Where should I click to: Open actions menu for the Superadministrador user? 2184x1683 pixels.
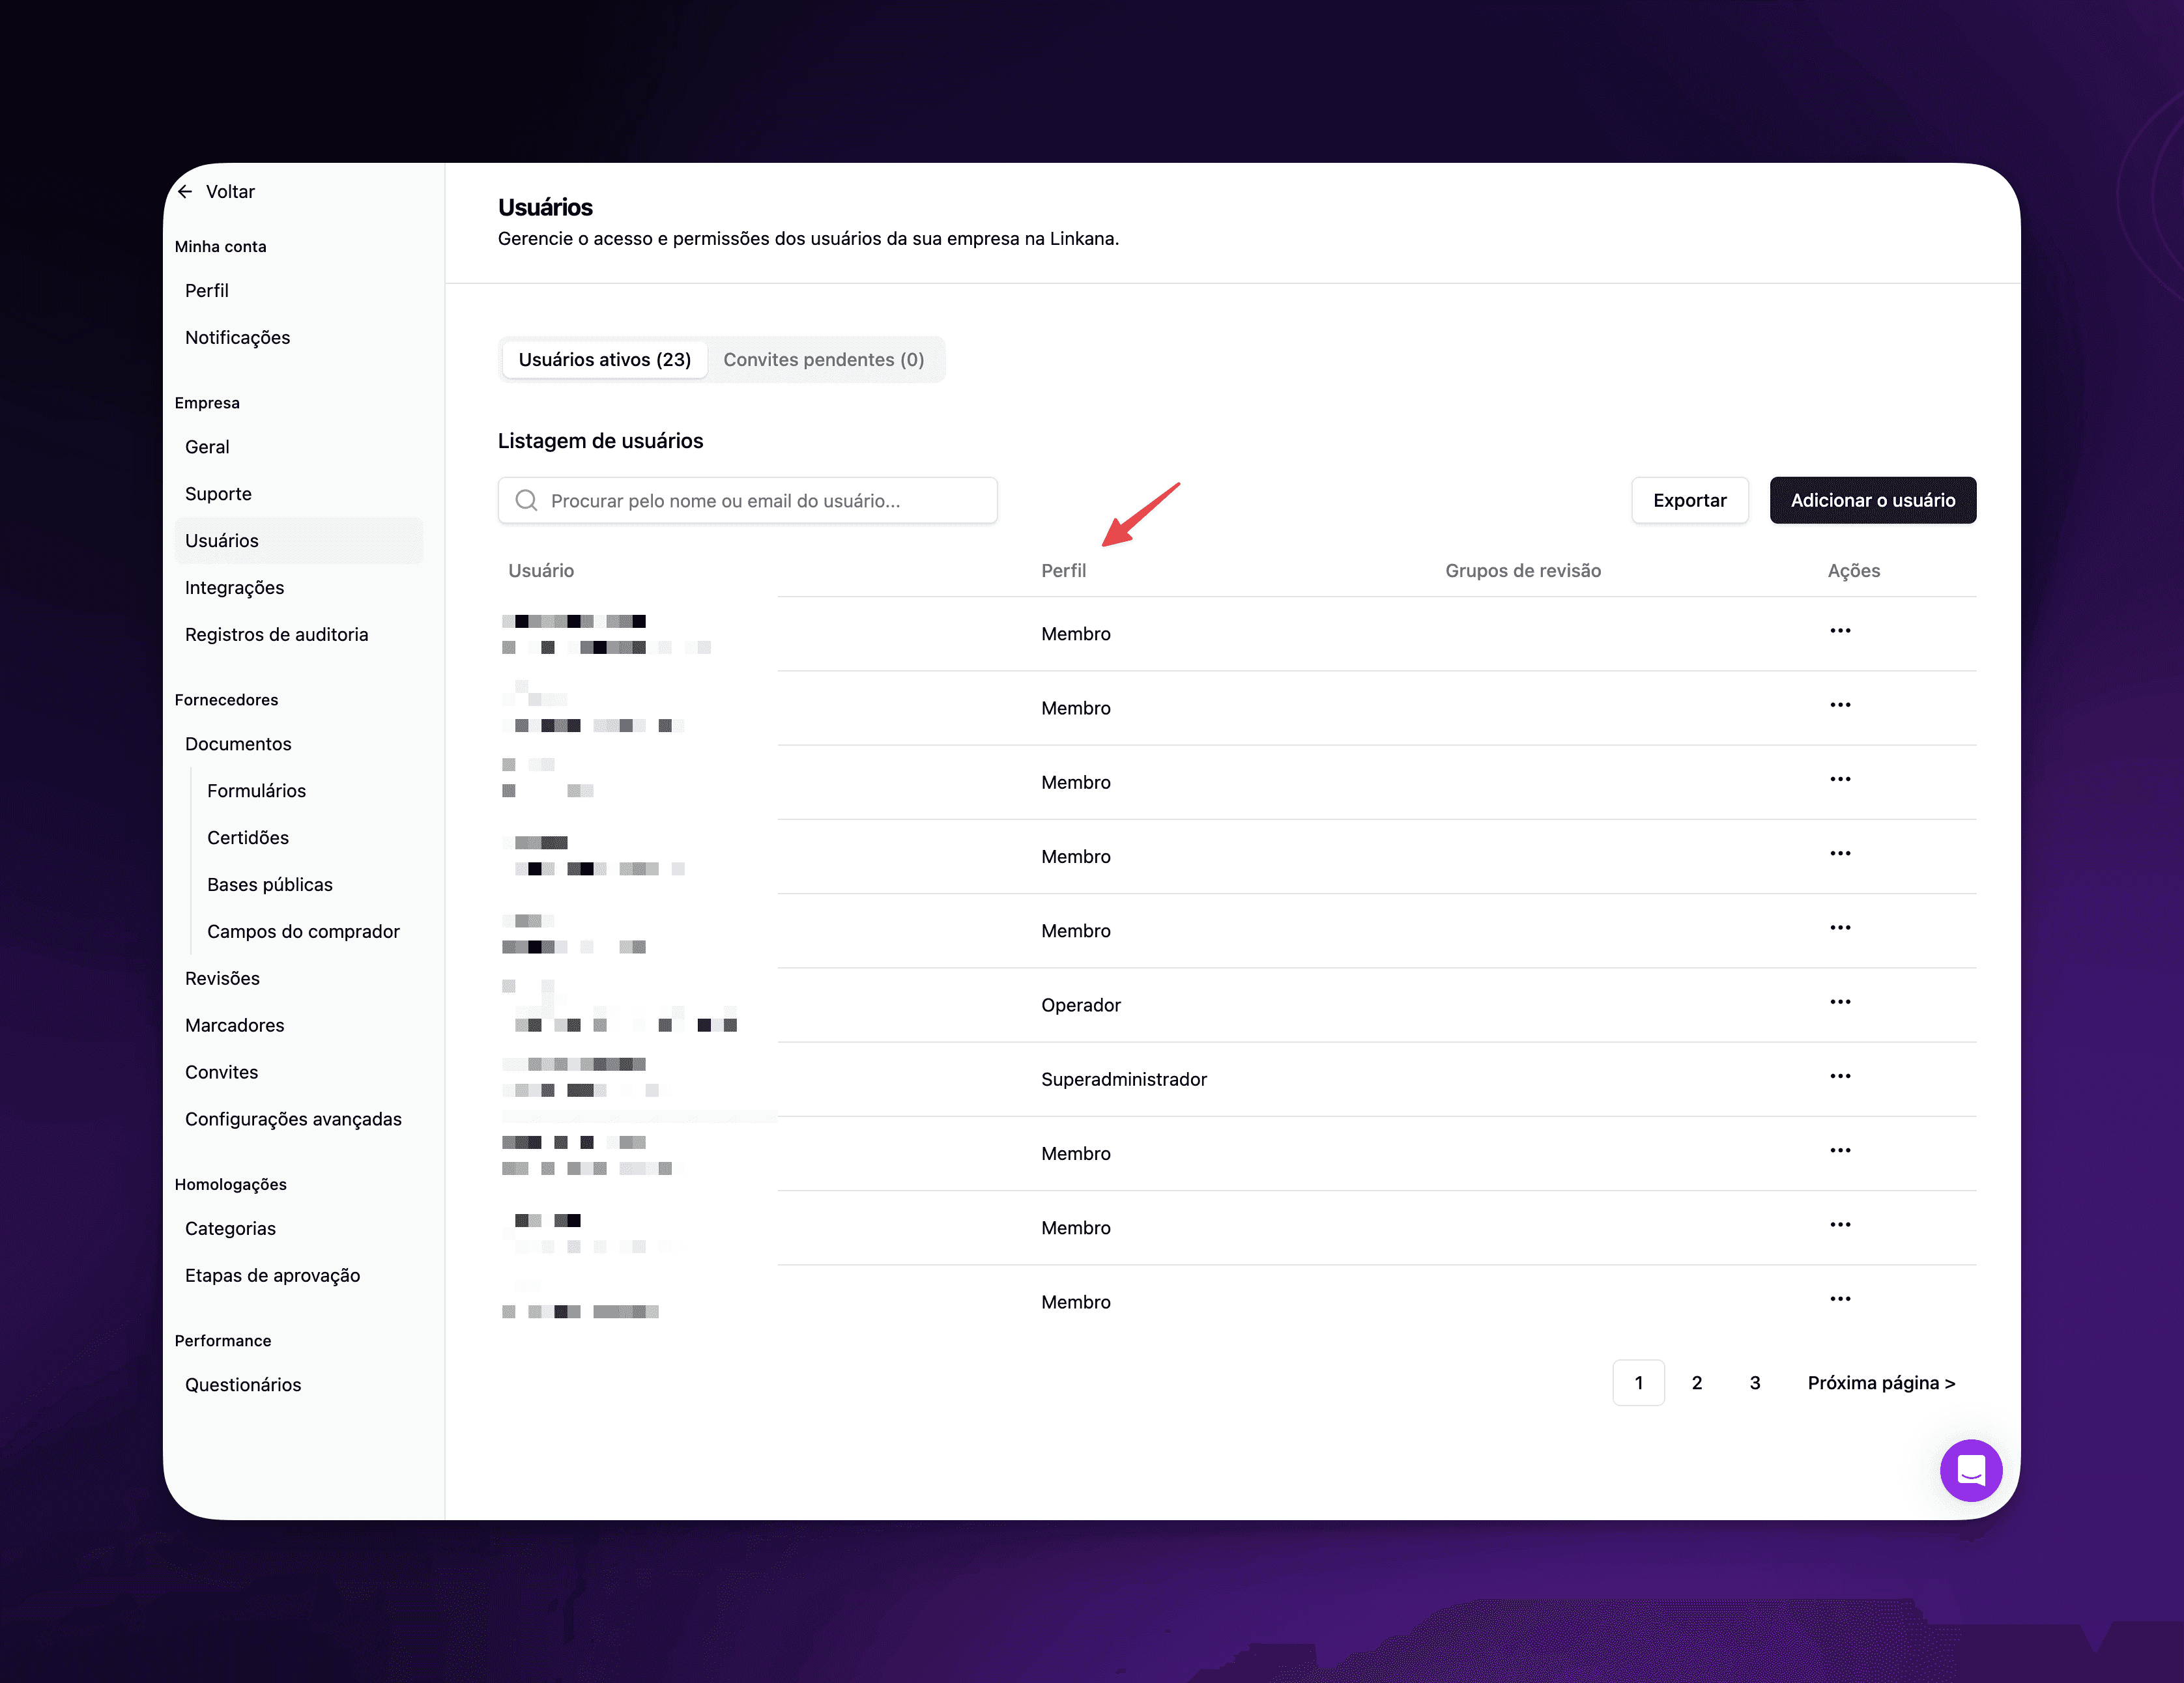1840,1077
